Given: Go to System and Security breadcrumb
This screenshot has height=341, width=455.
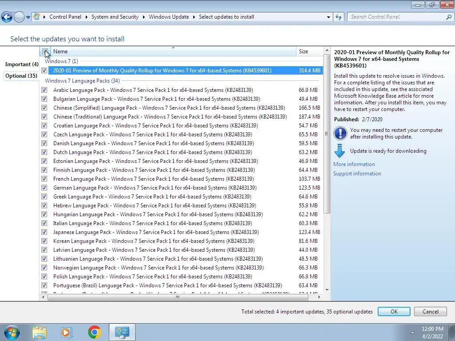Looking at the screenshot, I should click(115, 17).
